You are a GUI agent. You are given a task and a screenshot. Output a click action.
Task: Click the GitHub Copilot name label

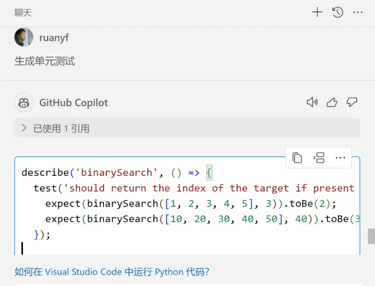(74, 103)
